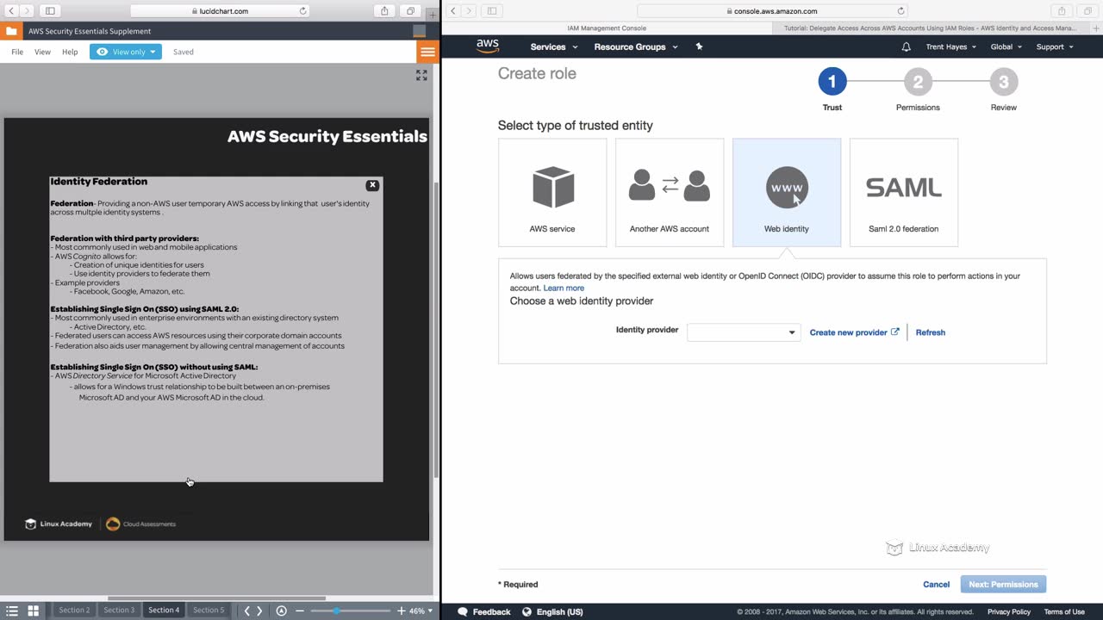Open the Identity provider dropdown

pyautogui.click(x=744, y=332)
